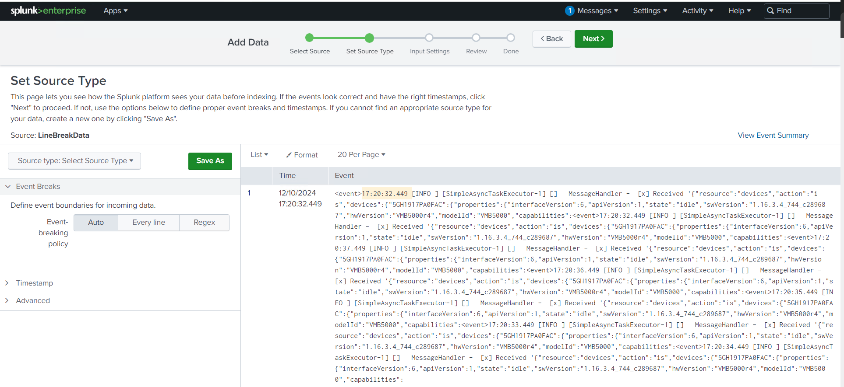This screenshot has width=844, height=387.
Task: Click the Select Source step circle
Action: (309, 38)
